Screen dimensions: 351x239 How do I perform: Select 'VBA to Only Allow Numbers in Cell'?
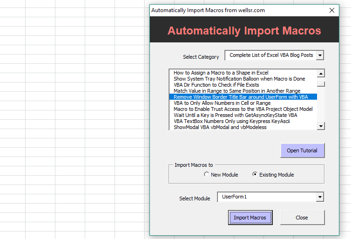click(222, 103)
